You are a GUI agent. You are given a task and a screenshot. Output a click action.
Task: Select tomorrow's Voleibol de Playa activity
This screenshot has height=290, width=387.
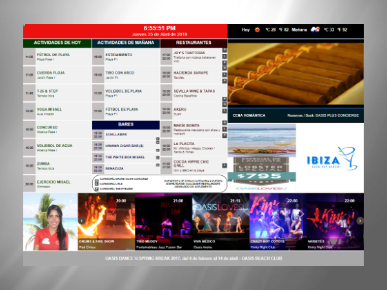point(126,93)
